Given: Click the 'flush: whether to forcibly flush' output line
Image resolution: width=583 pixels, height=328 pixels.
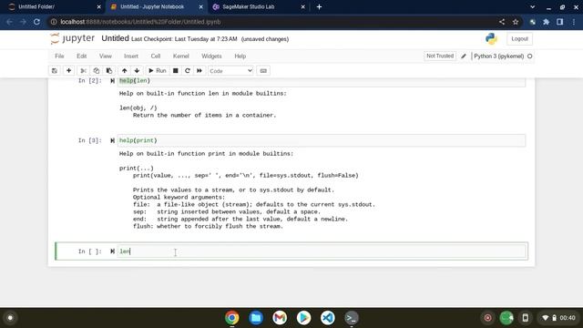Looking at the screenshot, I should (208, 226).
